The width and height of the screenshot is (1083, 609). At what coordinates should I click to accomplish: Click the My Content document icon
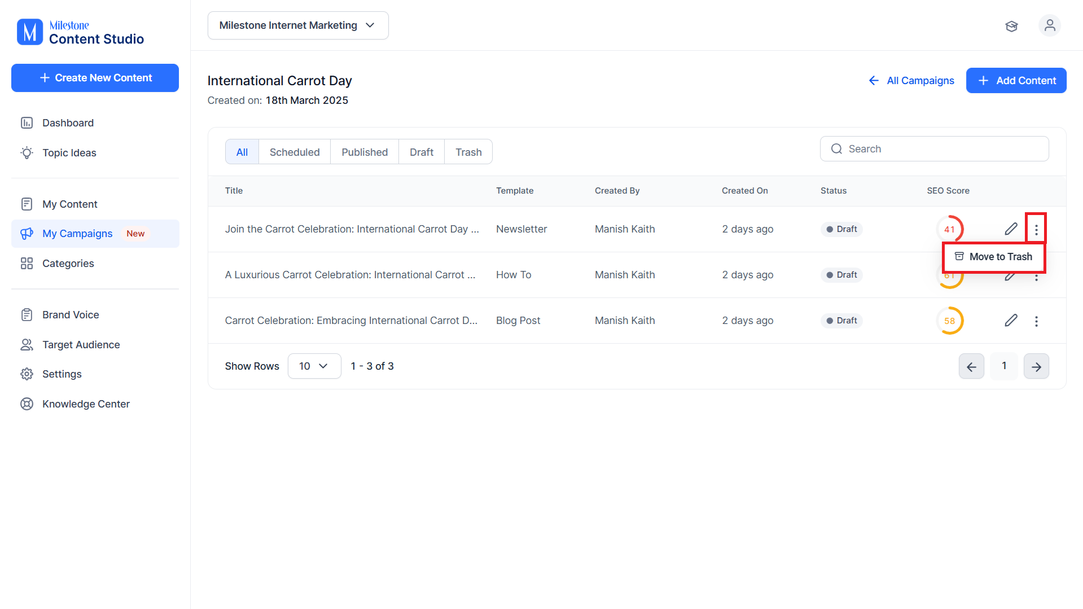[27, 204]
